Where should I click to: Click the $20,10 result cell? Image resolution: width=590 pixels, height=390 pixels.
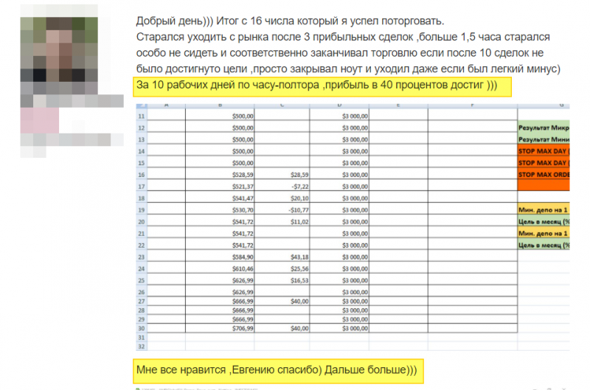282,198
